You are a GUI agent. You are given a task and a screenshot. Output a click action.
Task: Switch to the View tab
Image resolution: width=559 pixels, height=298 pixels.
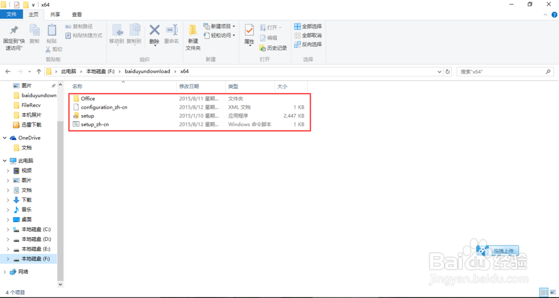[77, 15]
